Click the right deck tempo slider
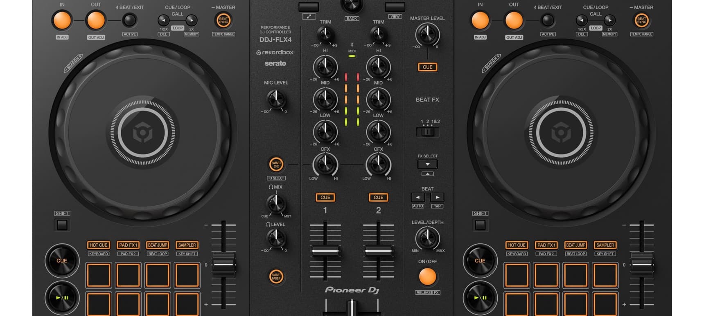The height and width of the screenshot is (316, 704). (x=642, y=265)
